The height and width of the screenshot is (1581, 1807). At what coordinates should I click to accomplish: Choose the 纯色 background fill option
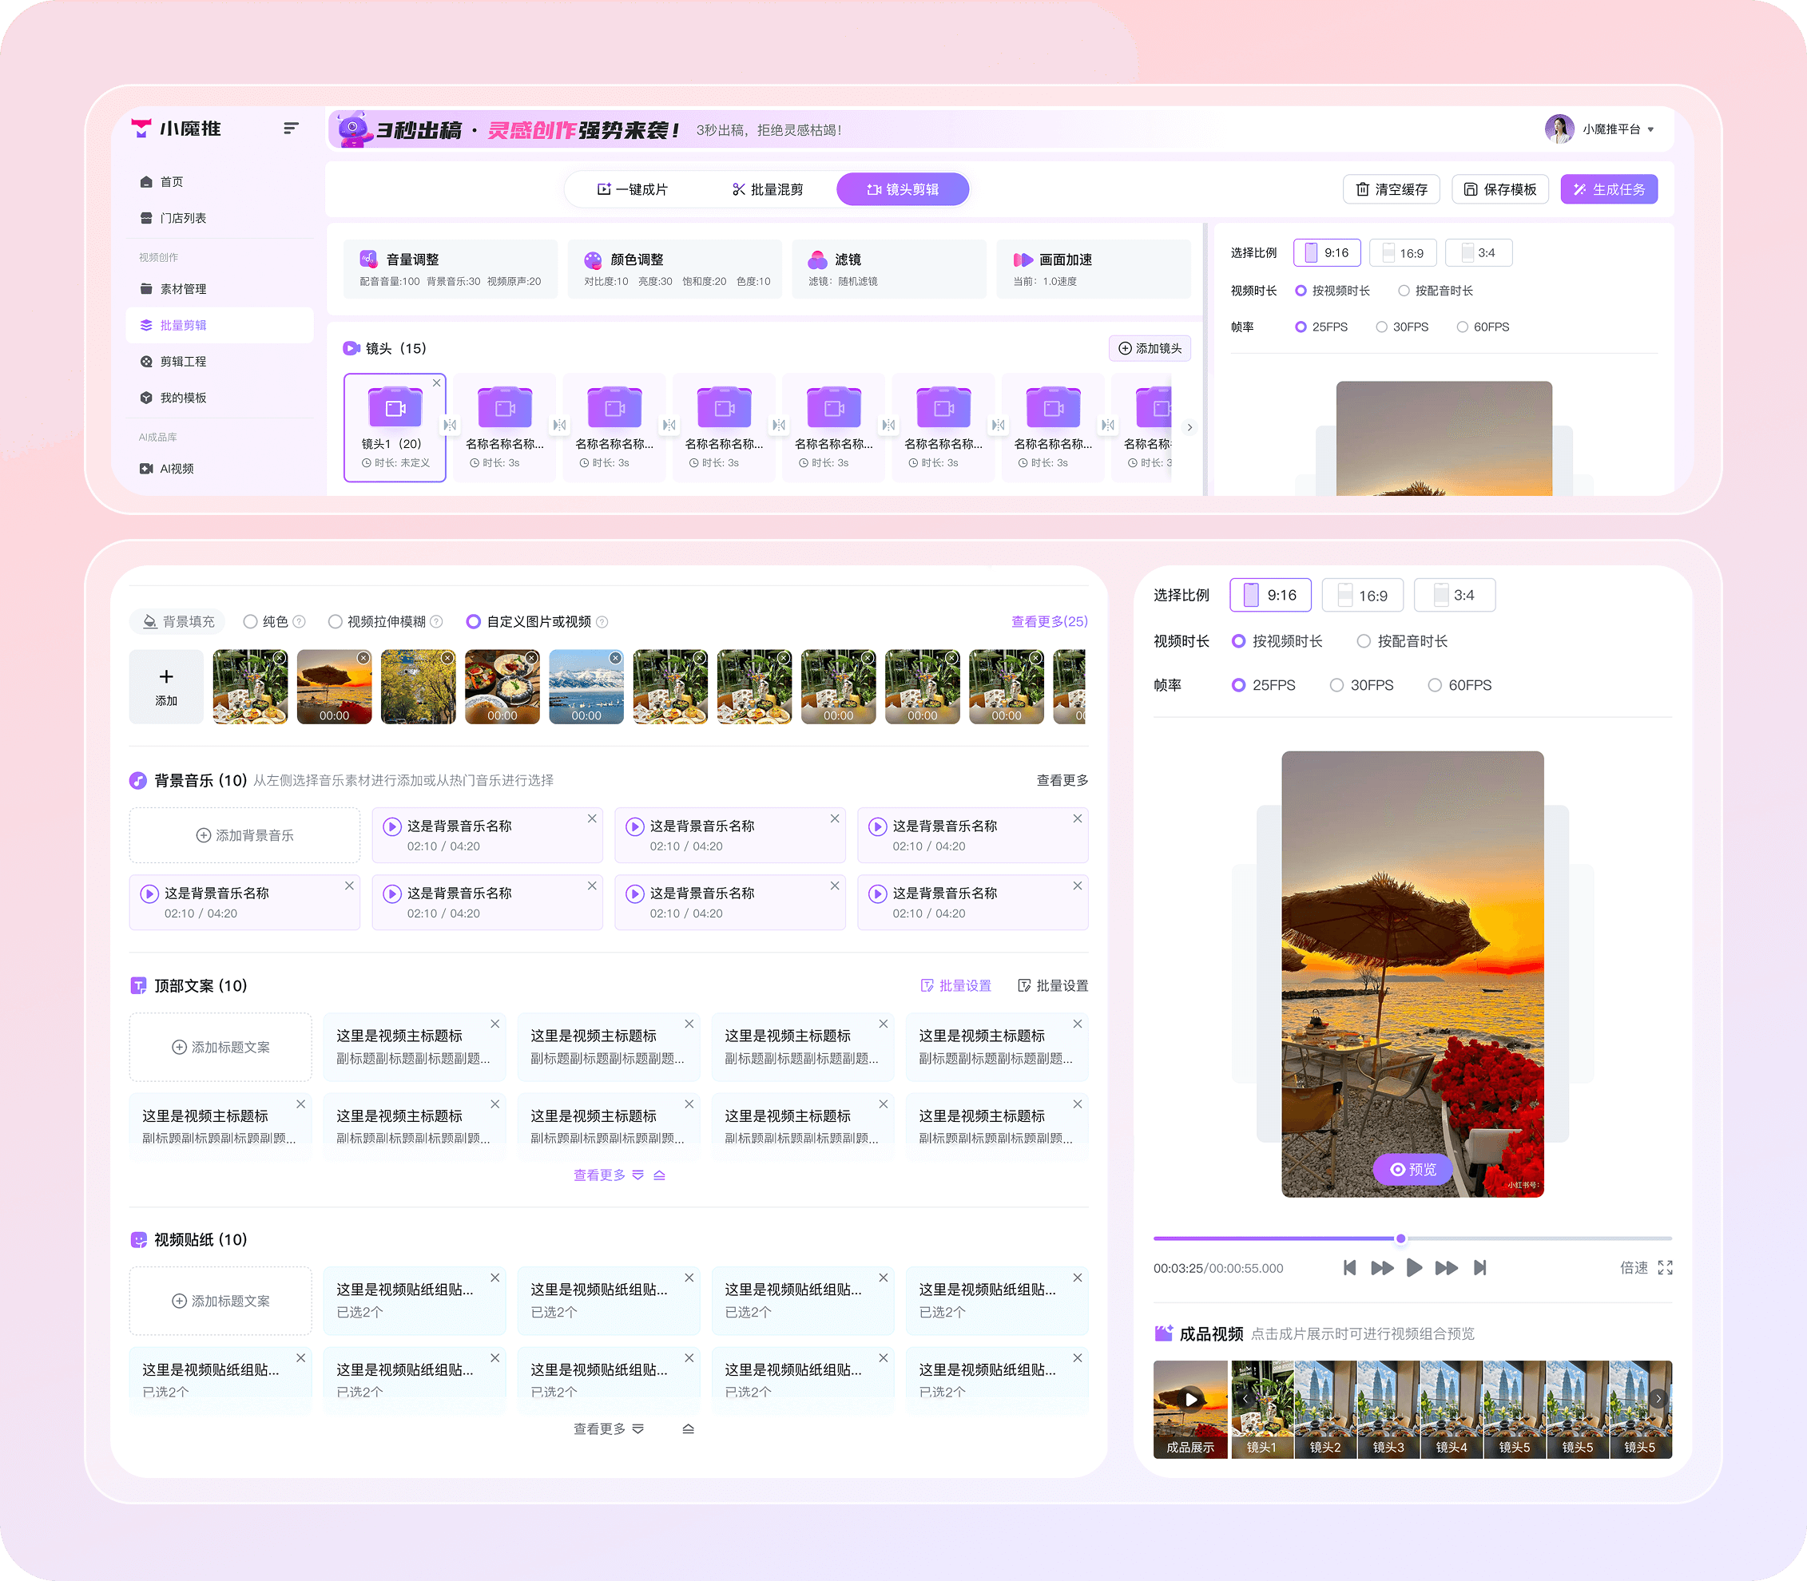click(x=251, y=622)
